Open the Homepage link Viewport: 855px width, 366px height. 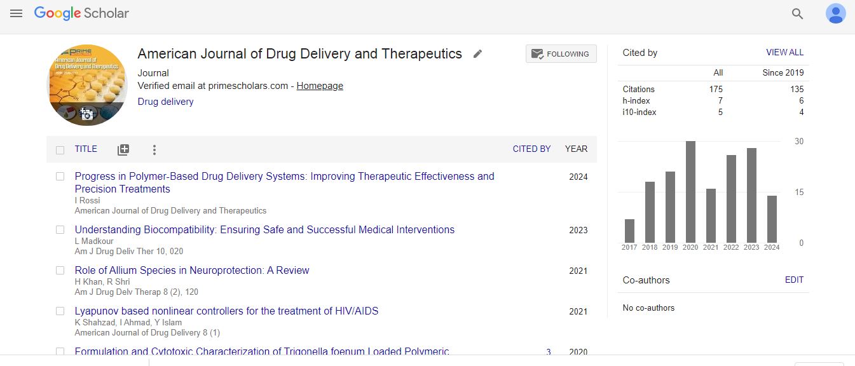point(320,86)
